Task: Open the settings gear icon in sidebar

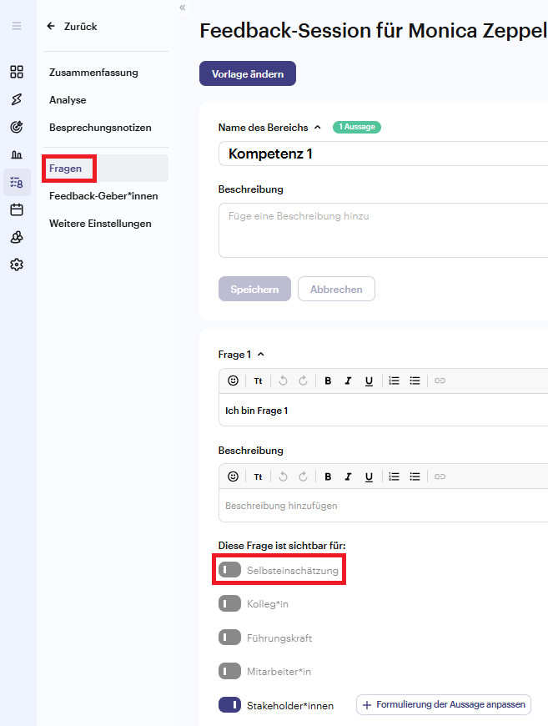Action: coord(17,265)
